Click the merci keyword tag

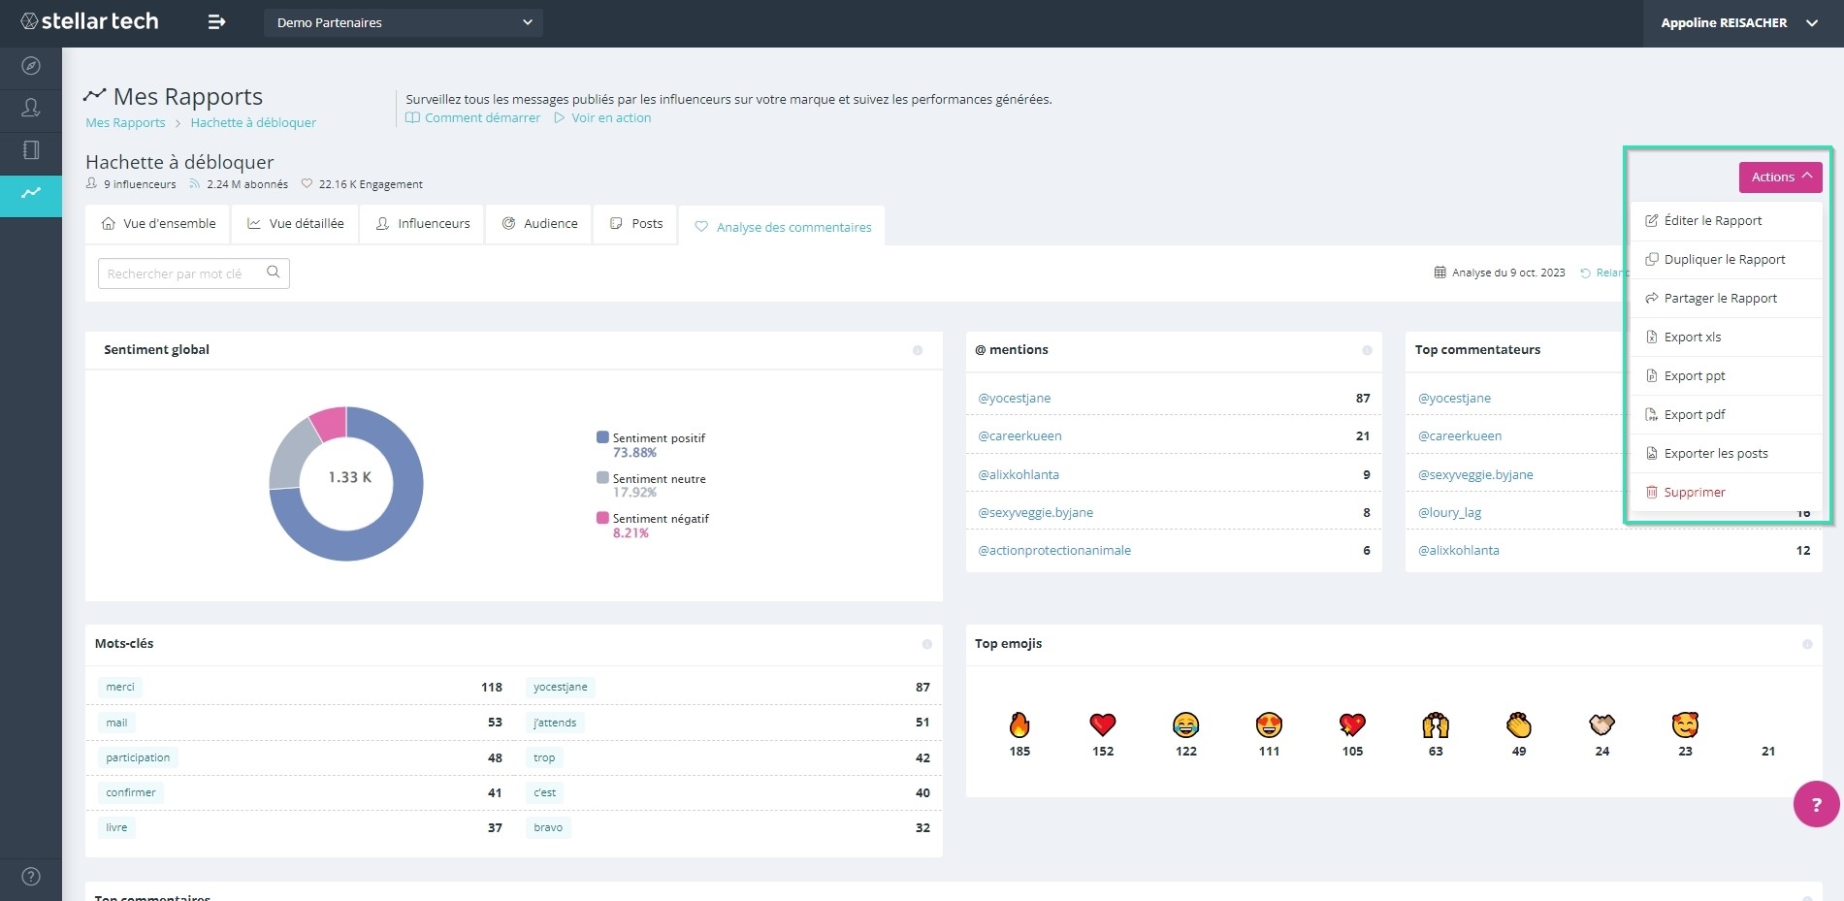(x=120, y=687)
